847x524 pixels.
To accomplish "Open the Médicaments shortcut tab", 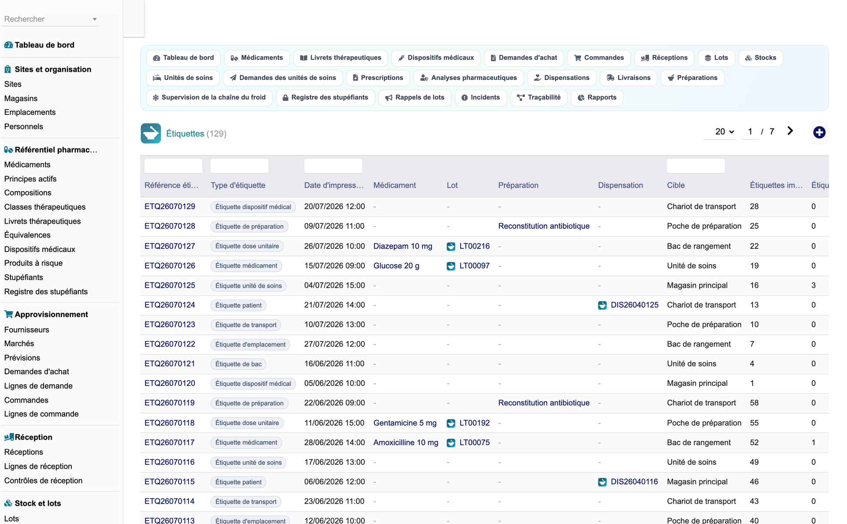I will [x=257, y=58].
